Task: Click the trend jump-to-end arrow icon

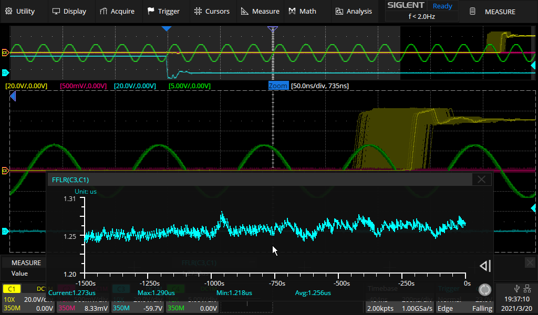Action: 485,266
